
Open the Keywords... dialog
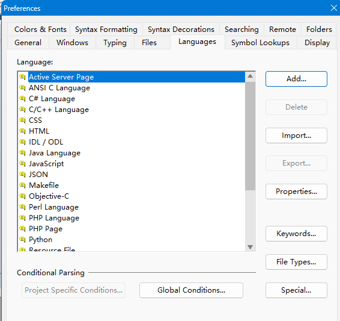click(x=296, y=234)
